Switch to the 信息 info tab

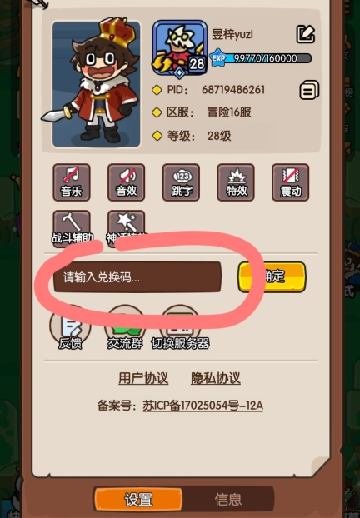point(228,499)
